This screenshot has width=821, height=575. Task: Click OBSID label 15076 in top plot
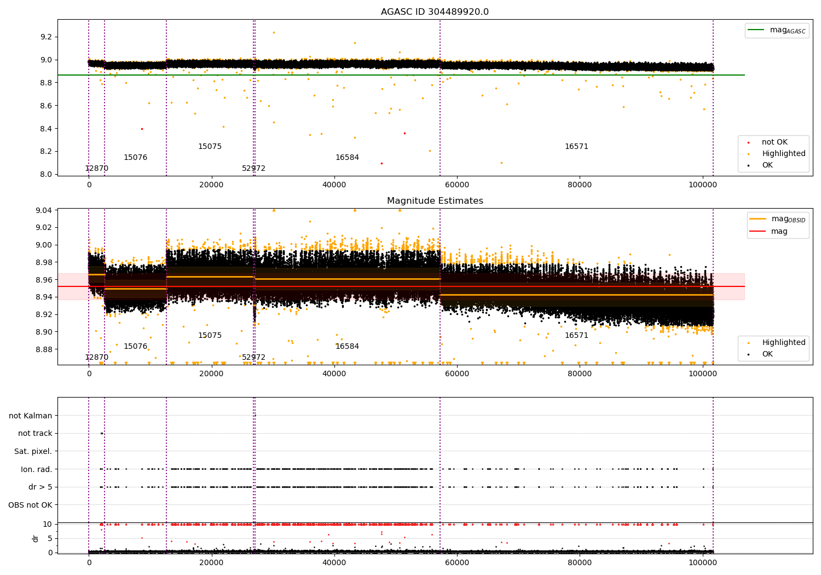click(135, 158)
